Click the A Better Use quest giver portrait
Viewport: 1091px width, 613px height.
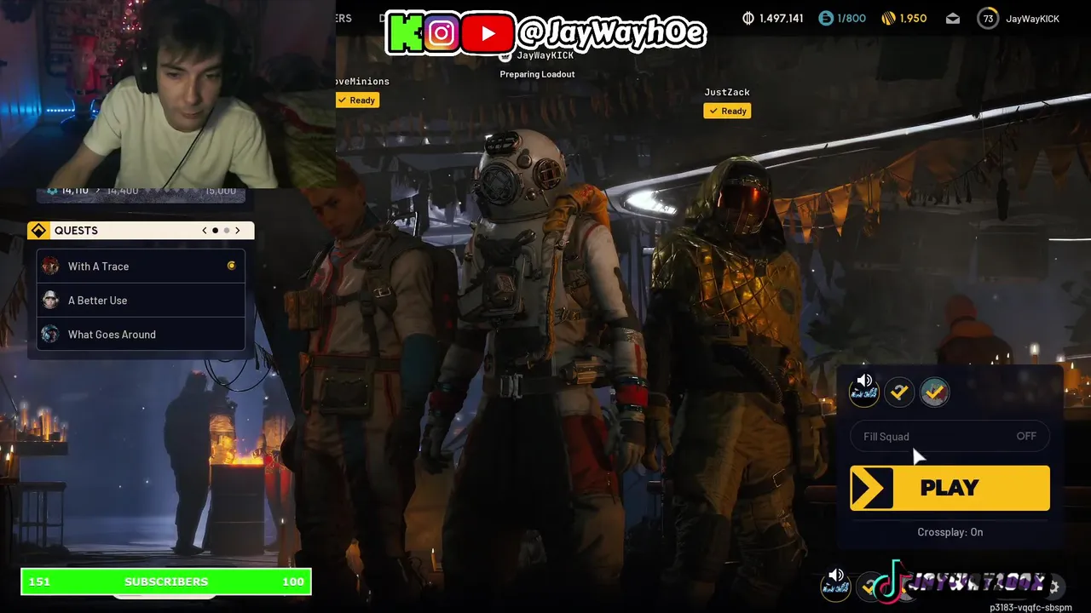[50, 301]
